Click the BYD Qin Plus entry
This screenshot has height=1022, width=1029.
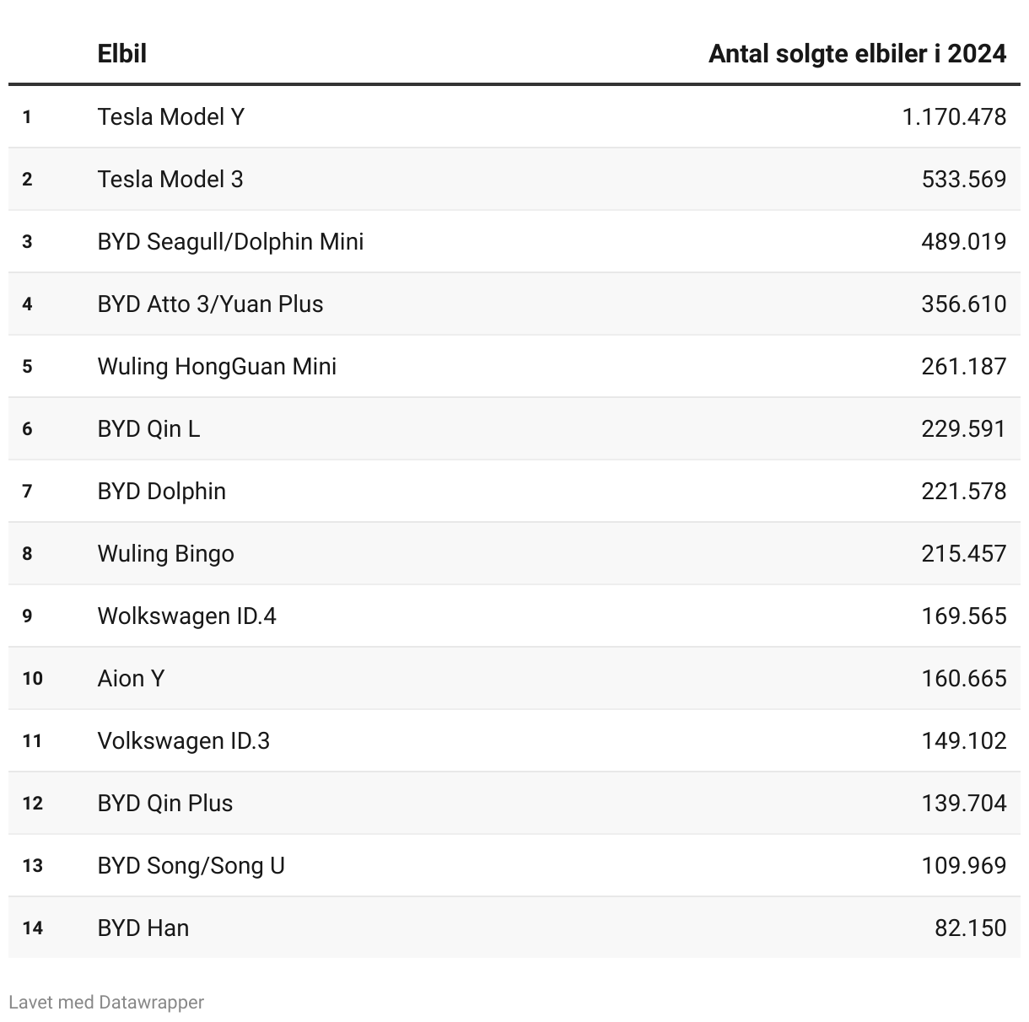coord(164,803)
